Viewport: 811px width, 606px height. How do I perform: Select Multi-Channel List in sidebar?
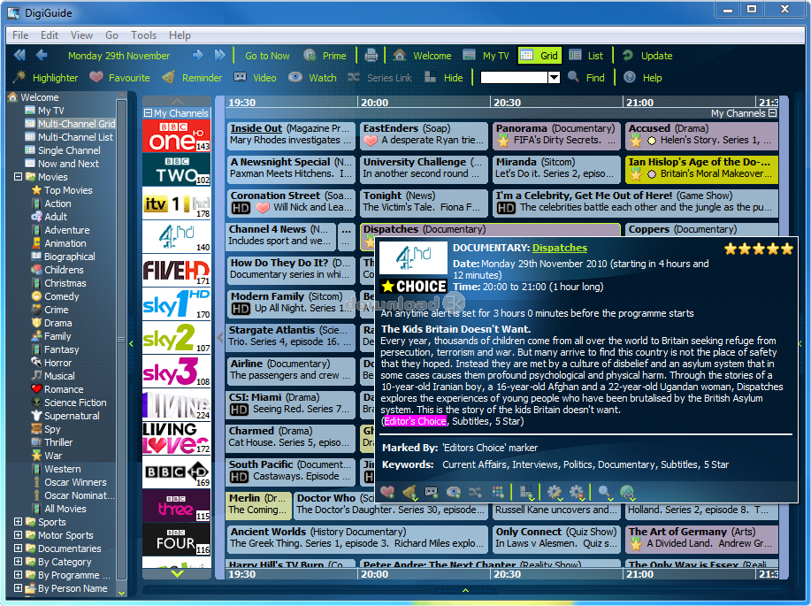click(75, 136)
